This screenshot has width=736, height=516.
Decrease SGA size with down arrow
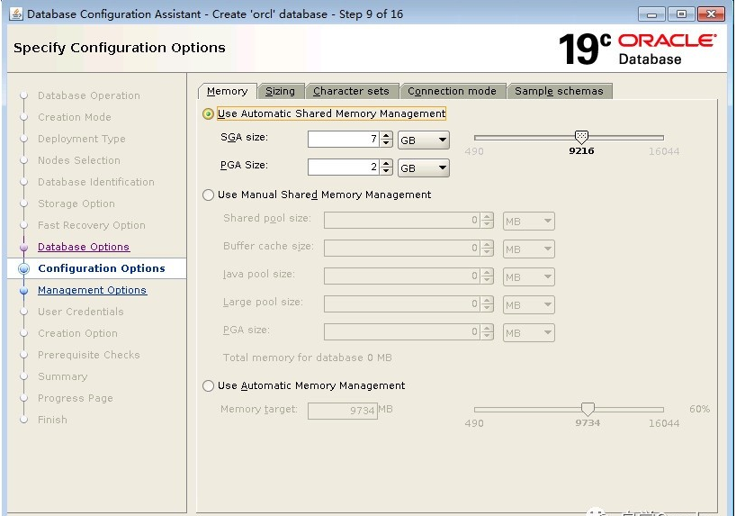tap(386, 144)
